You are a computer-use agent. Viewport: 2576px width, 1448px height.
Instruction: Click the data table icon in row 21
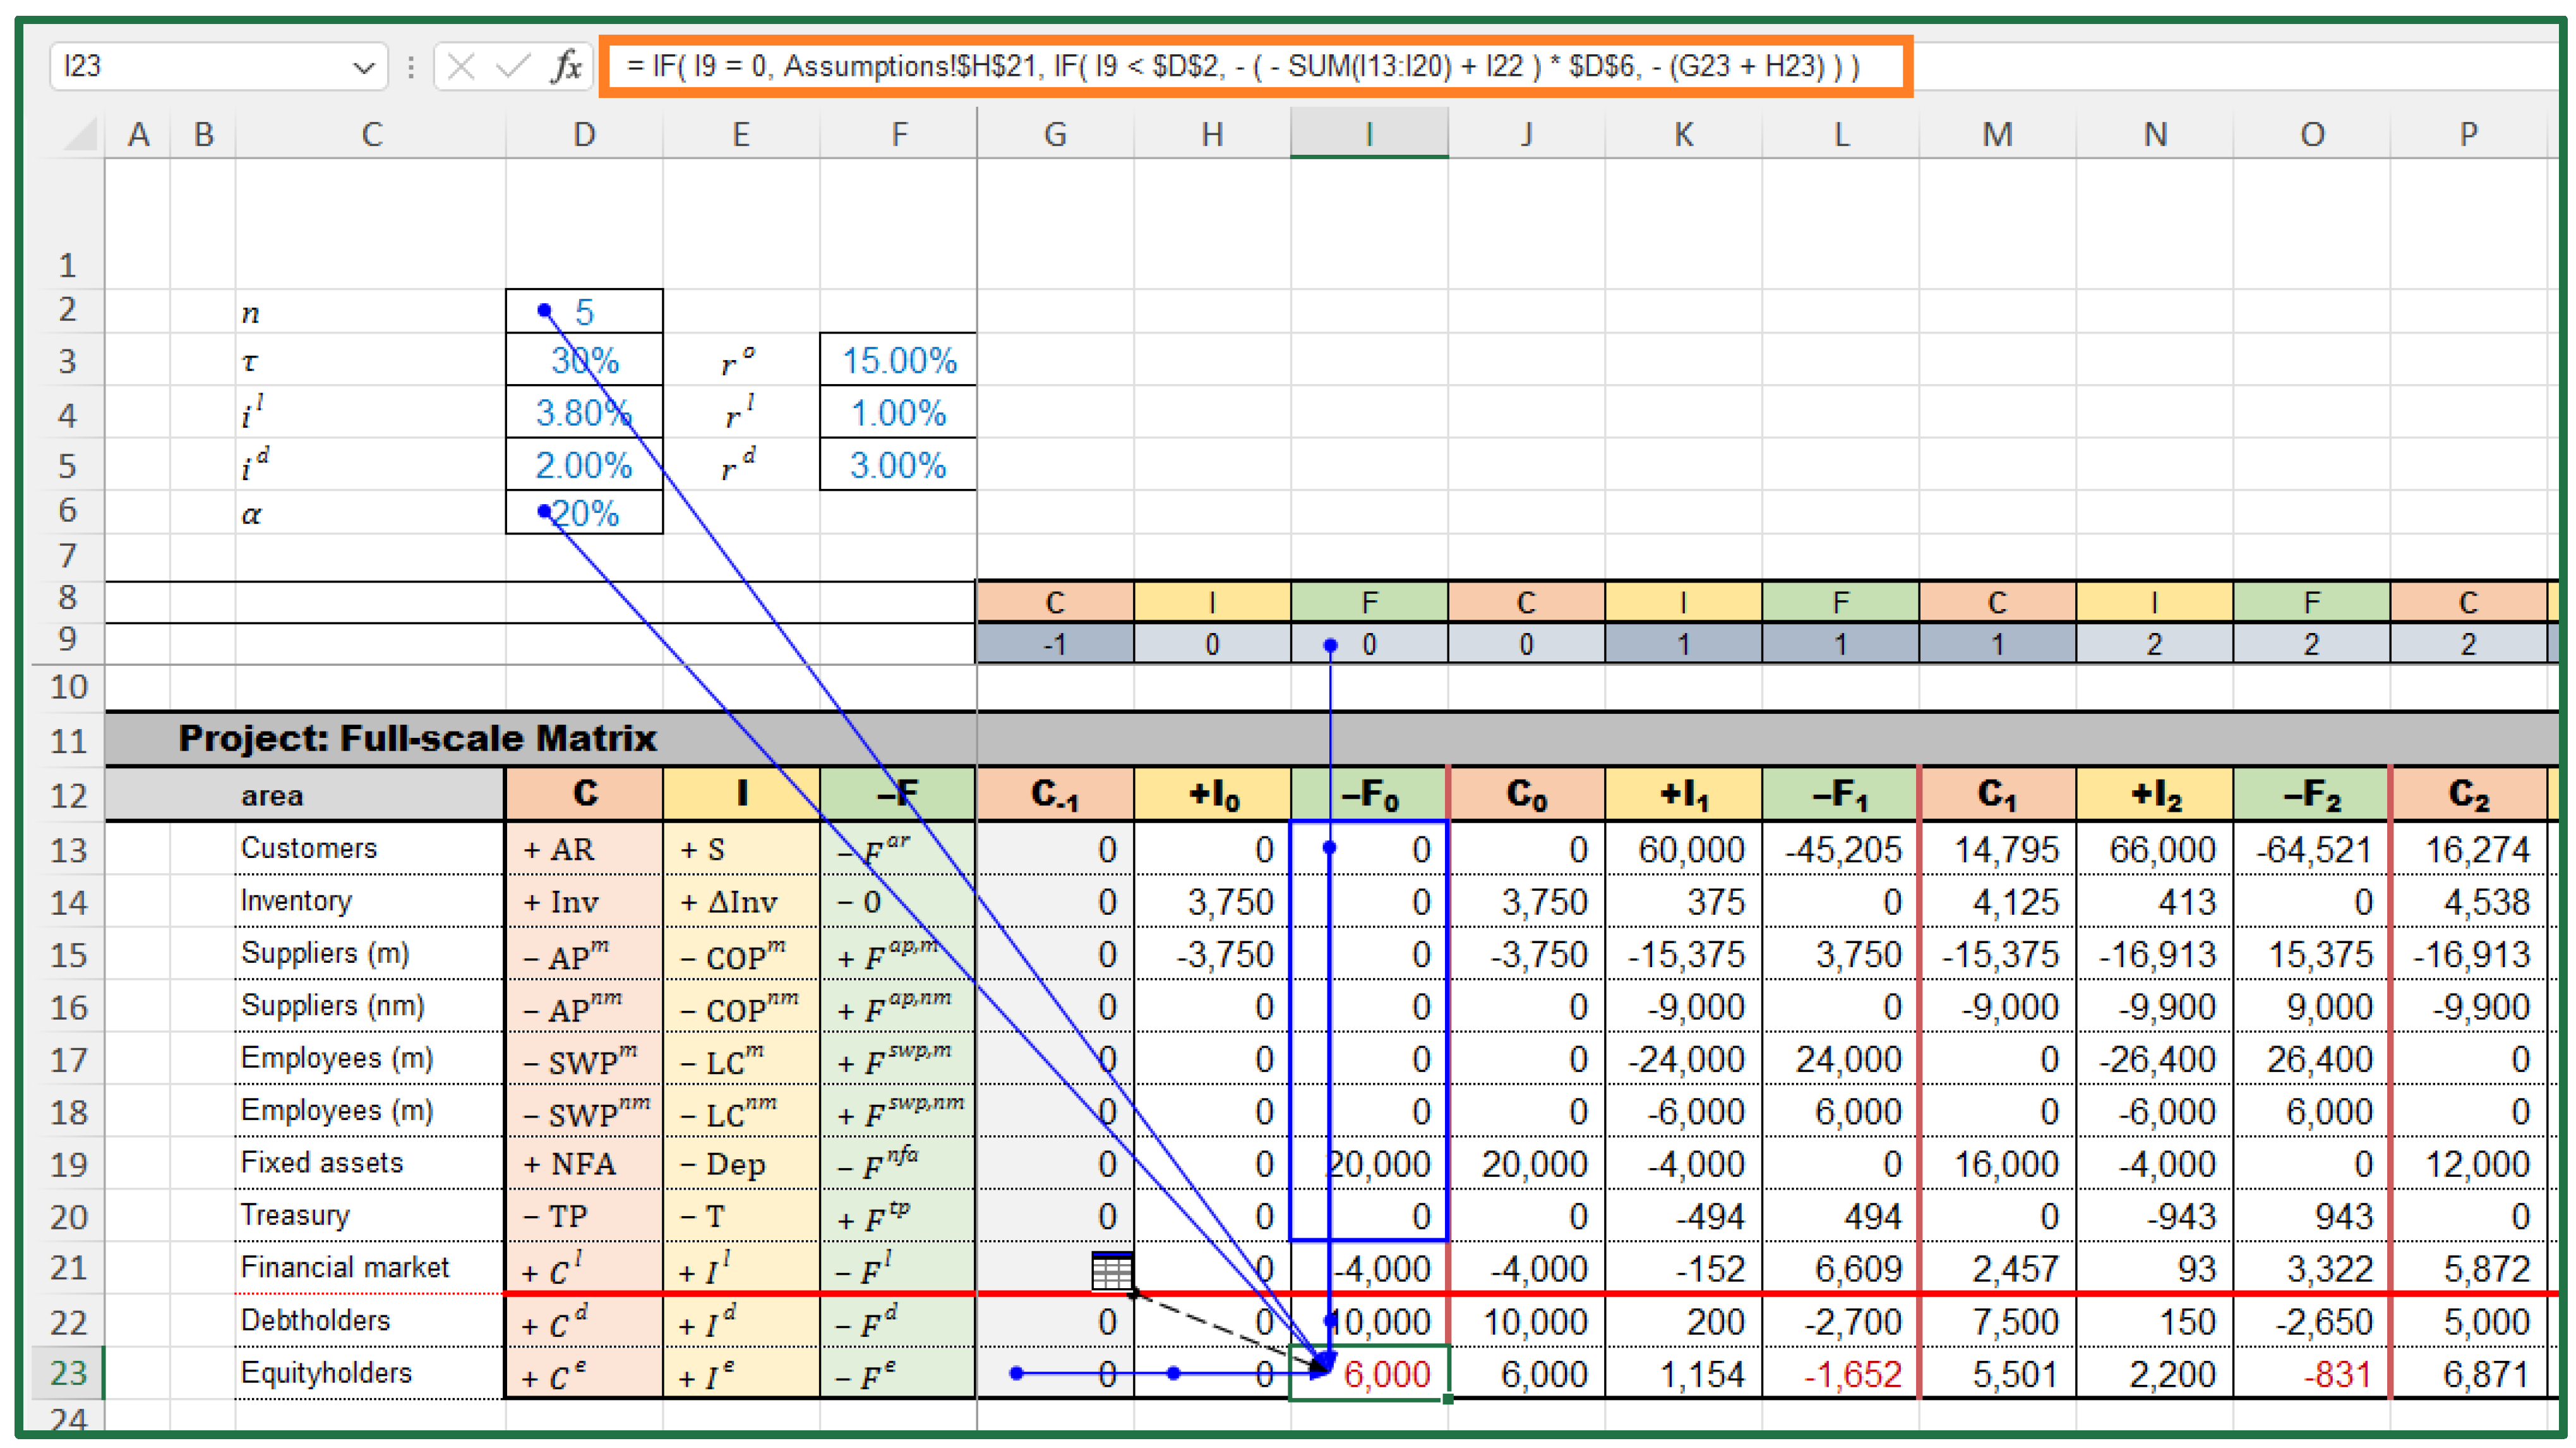pos(1112,1271)
